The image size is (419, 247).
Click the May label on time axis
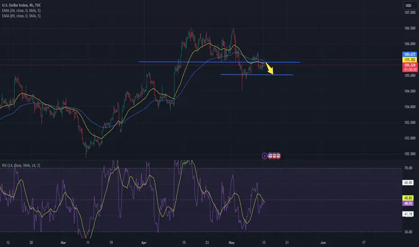coord(232,243)
